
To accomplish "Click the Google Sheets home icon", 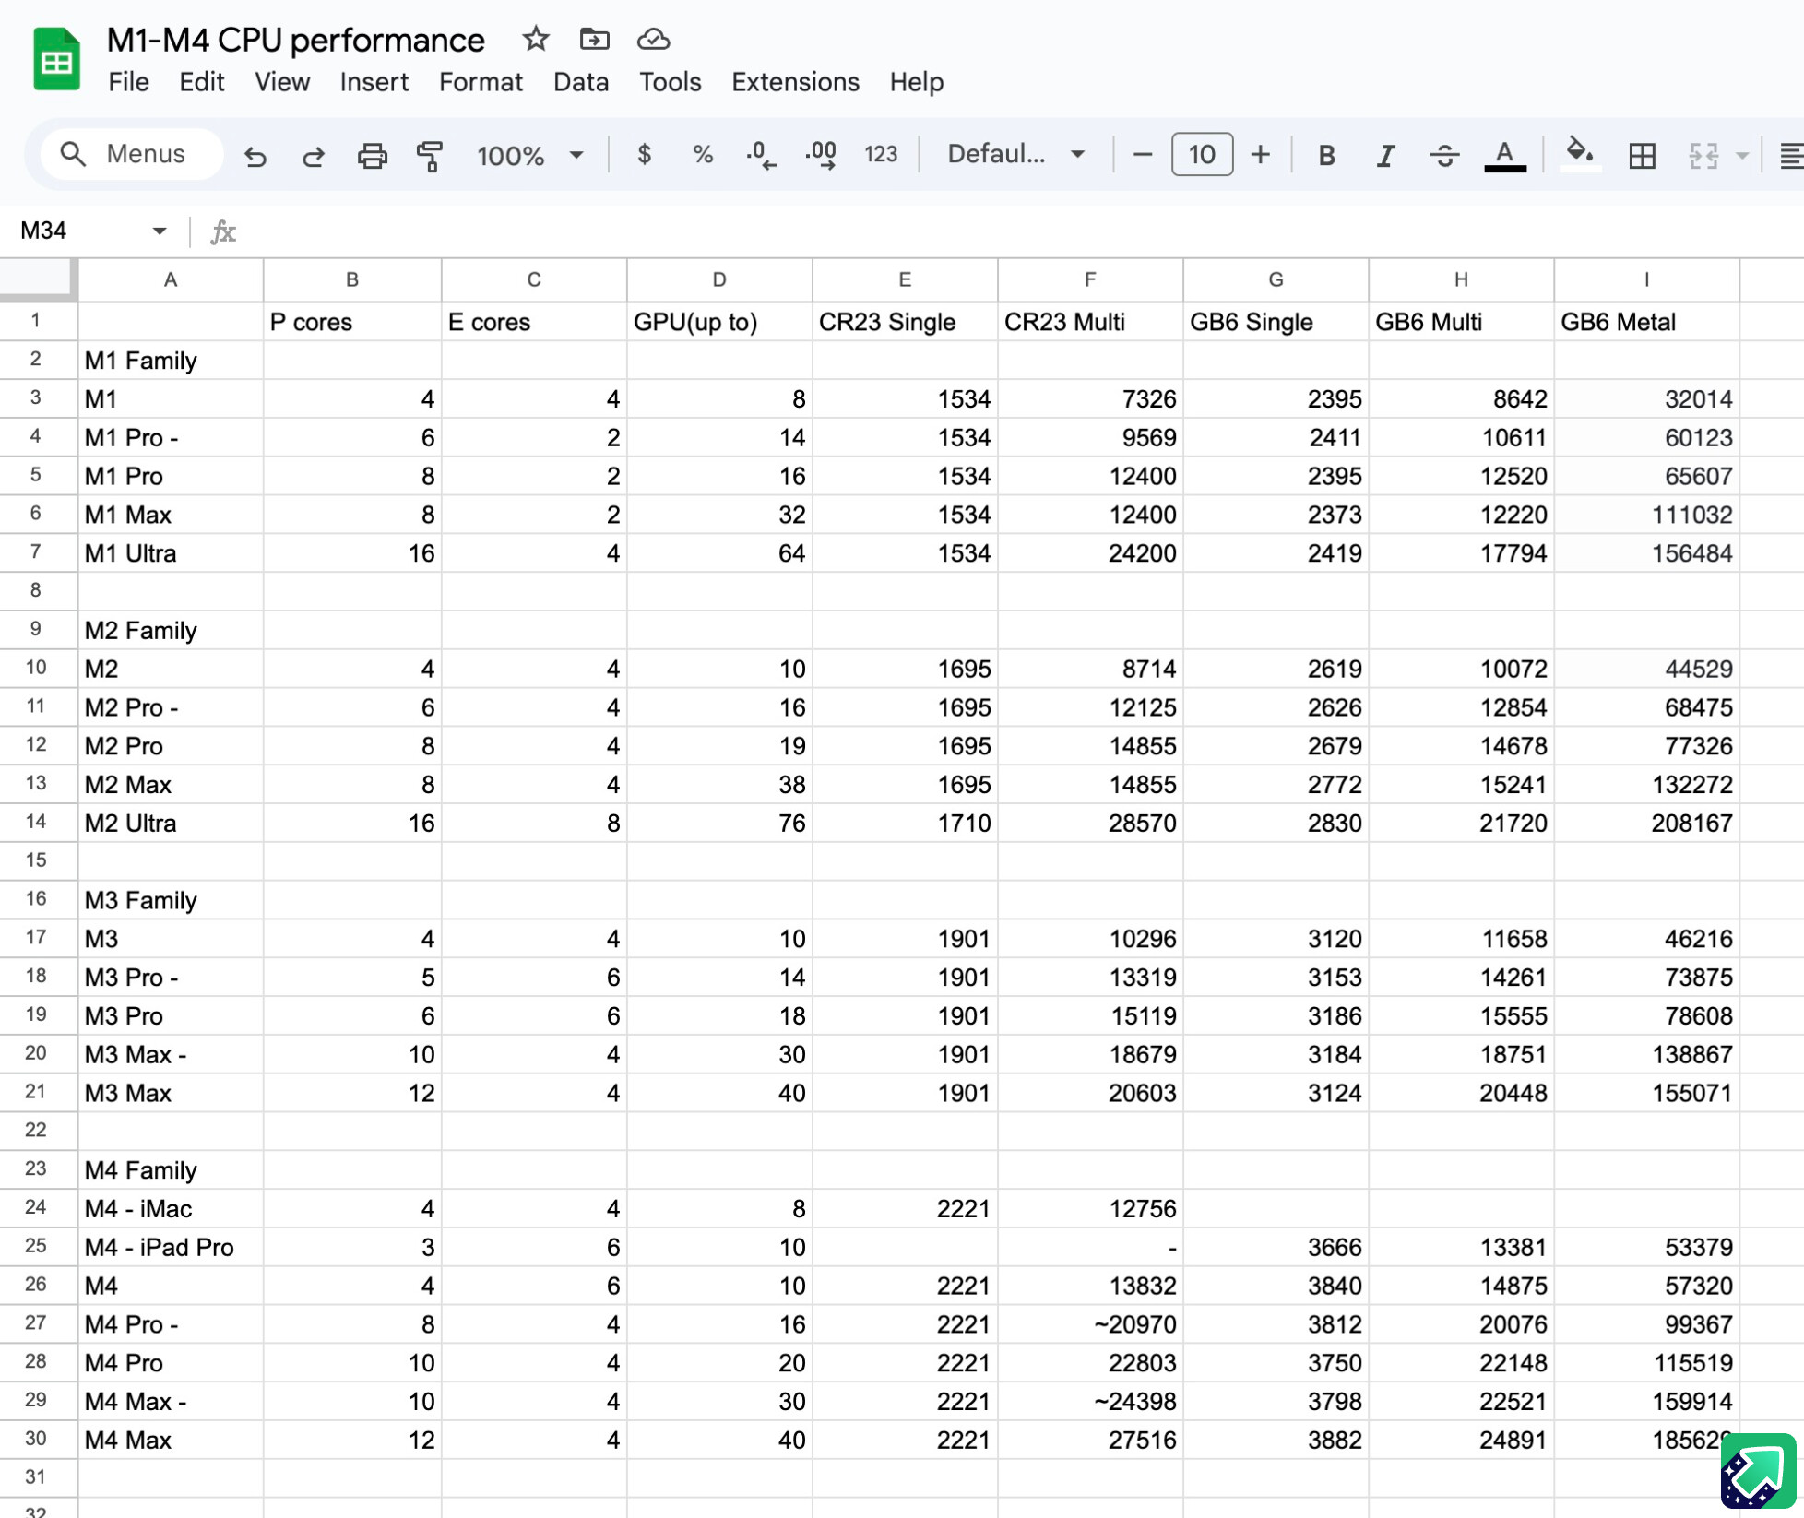I will [56, 59].
